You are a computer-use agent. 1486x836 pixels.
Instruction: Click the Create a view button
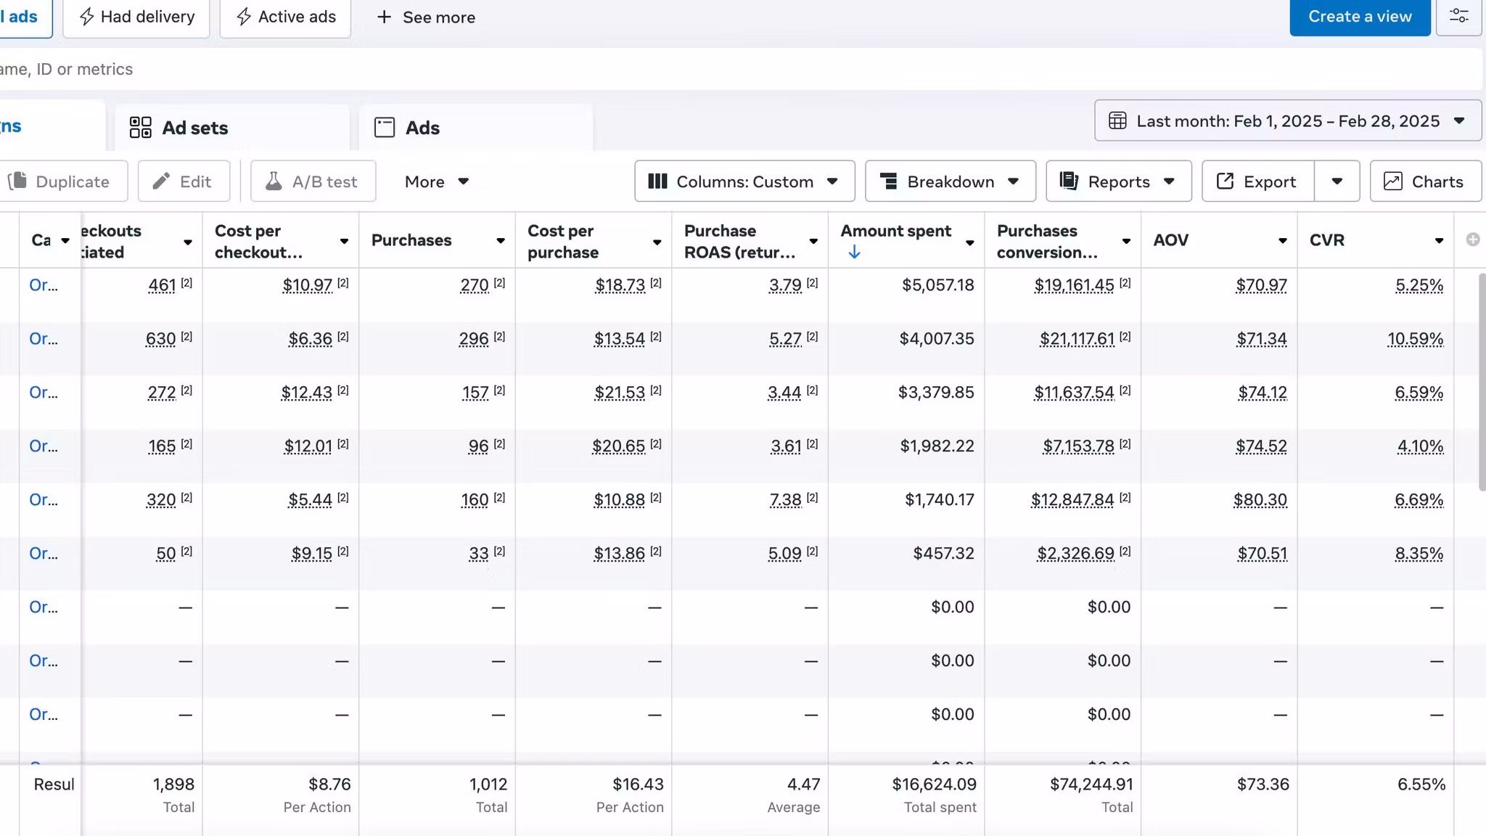point(1359,17)
